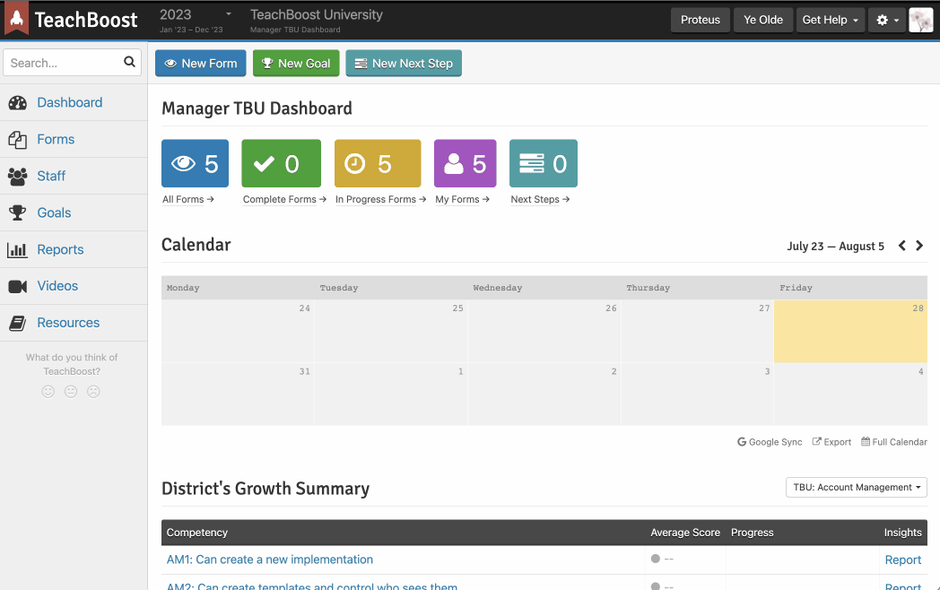Click the Average Score column header
The image size is (940, 590).
pos(685,533)
